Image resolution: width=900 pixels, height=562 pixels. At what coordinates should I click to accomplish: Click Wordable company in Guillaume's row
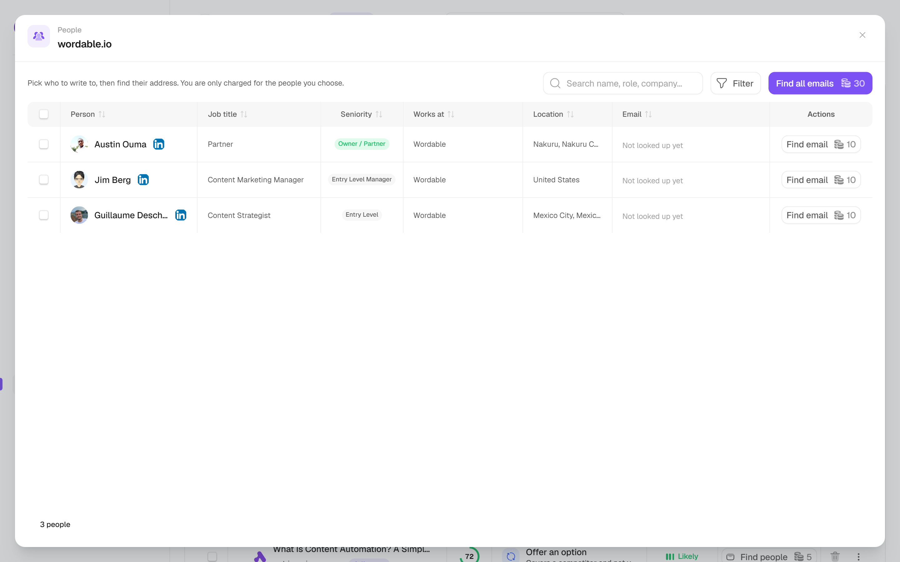point(429,215)
